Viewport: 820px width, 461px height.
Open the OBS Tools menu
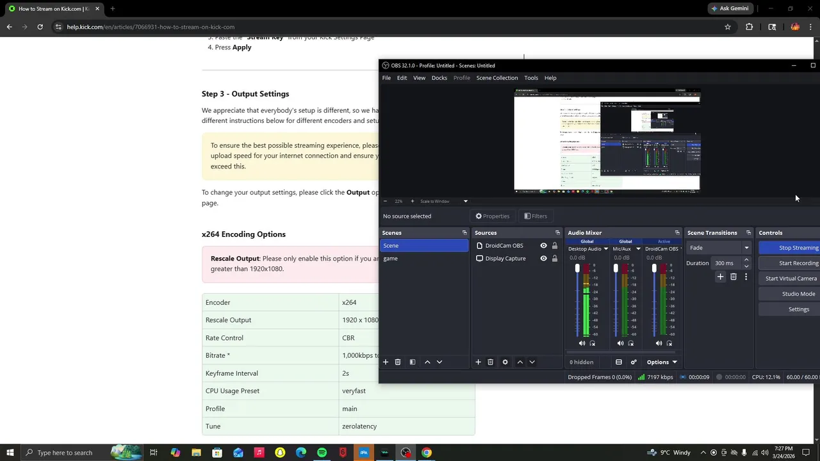[x=531, y=78]
